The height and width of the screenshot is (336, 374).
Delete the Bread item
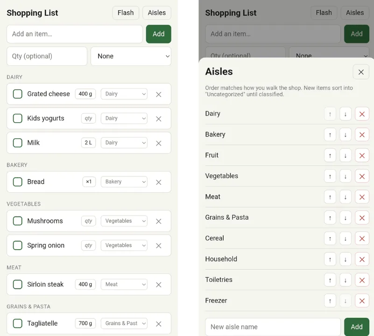pos(159,182)
